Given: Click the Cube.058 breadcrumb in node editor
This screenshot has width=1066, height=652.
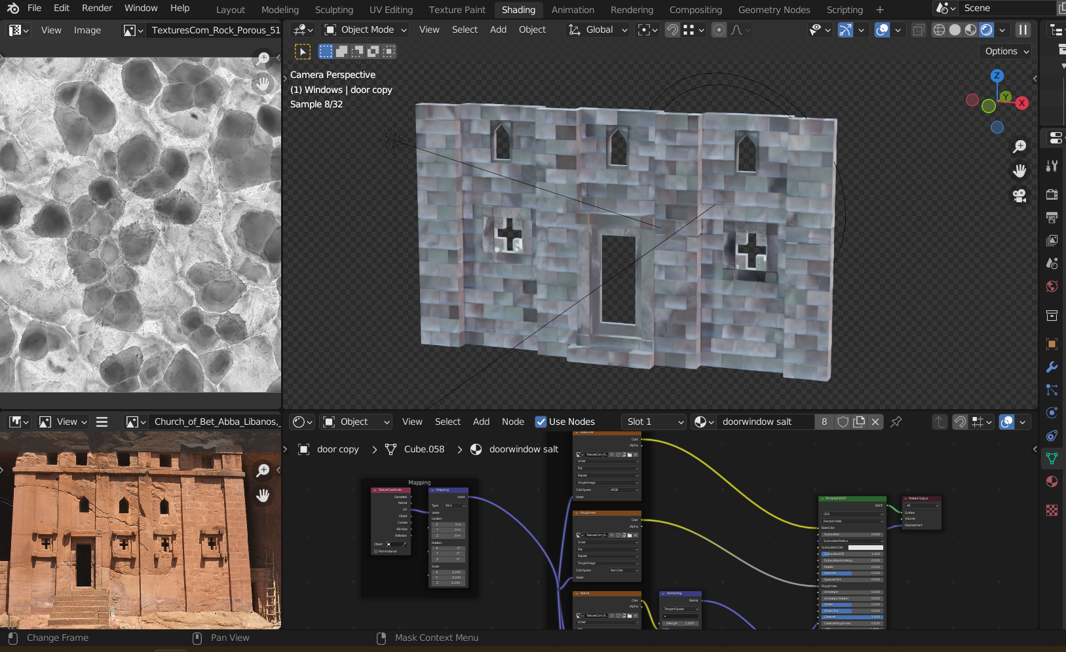Looking at the screenshot, I should click(424, 449).
